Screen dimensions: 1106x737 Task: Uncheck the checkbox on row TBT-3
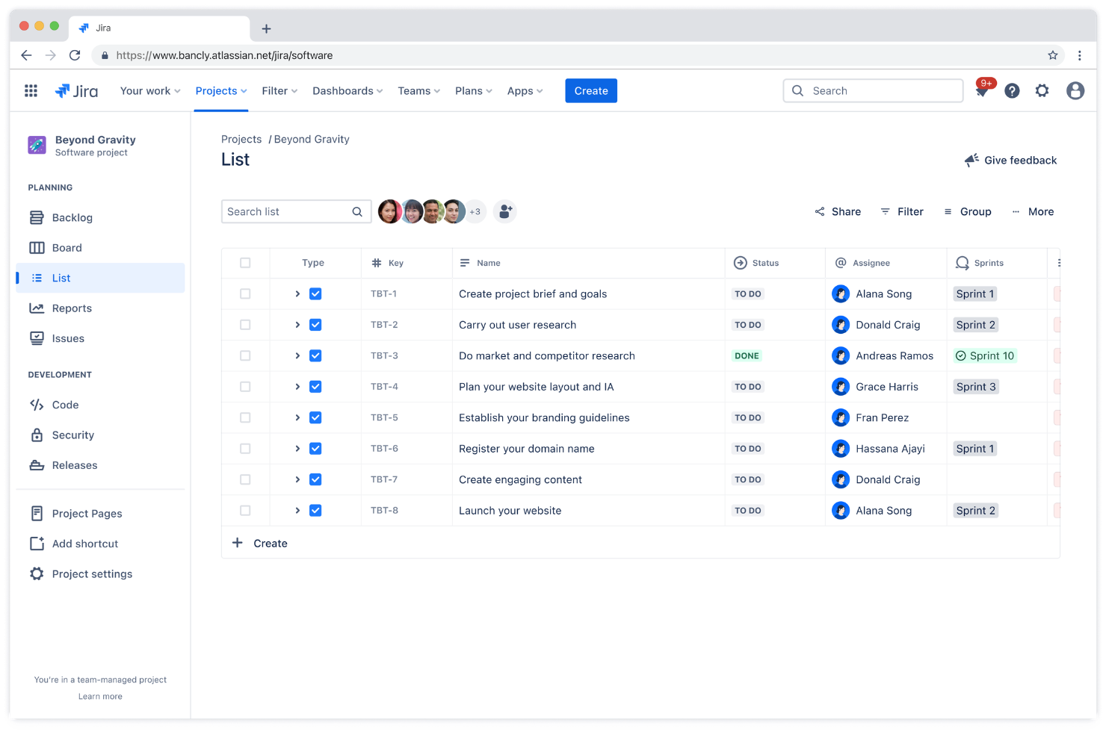(x=315, y=355)
